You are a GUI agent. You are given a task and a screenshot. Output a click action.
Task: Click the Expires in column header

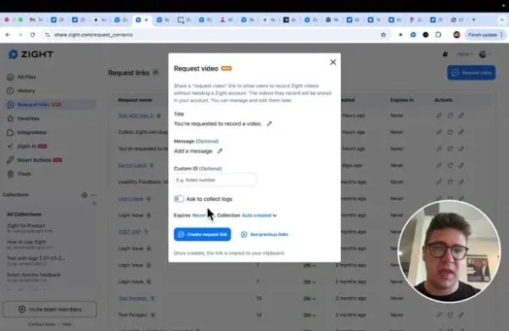402,99
